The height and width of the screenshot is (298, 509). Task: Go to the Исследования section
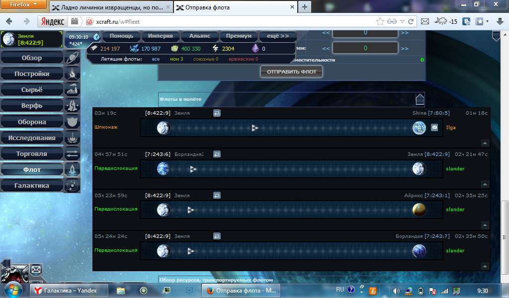[x=32, y=138]
